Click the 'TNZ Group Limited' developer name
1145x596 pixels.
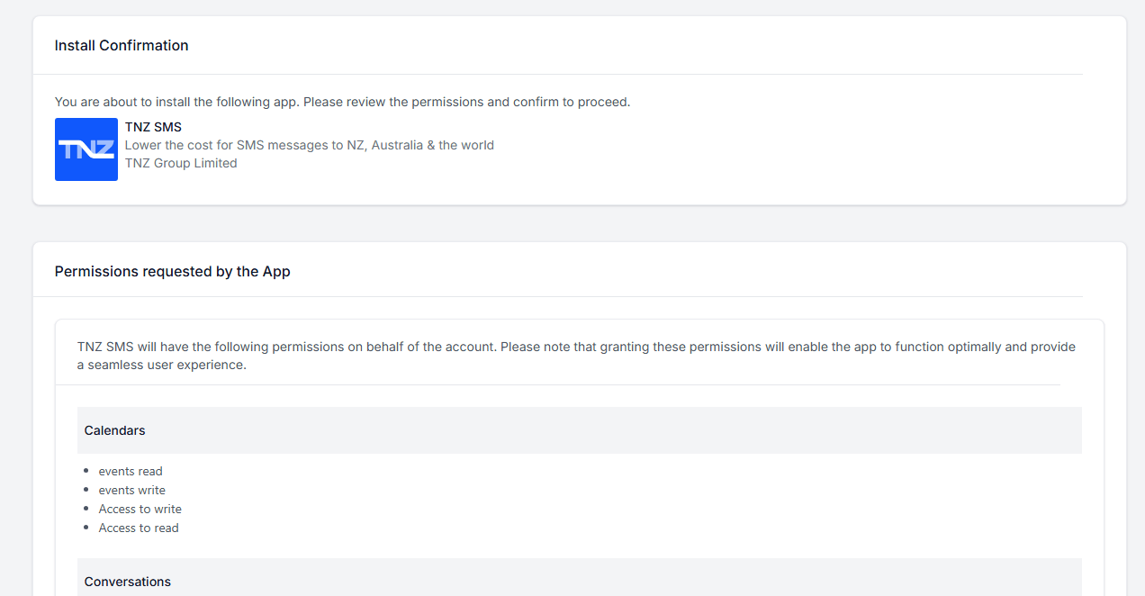[x=181, y=163]
